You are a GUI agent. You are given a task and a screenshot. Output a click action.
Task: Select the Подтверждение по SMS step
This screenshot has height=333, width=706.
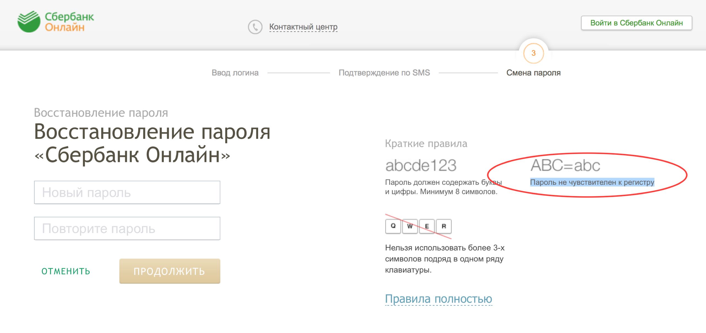384,73
